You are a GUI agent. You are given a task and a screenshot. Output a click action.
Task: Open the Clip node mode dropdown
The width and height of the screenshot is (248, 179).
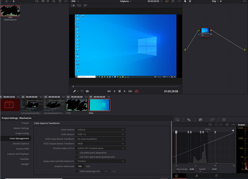point(215,1)
